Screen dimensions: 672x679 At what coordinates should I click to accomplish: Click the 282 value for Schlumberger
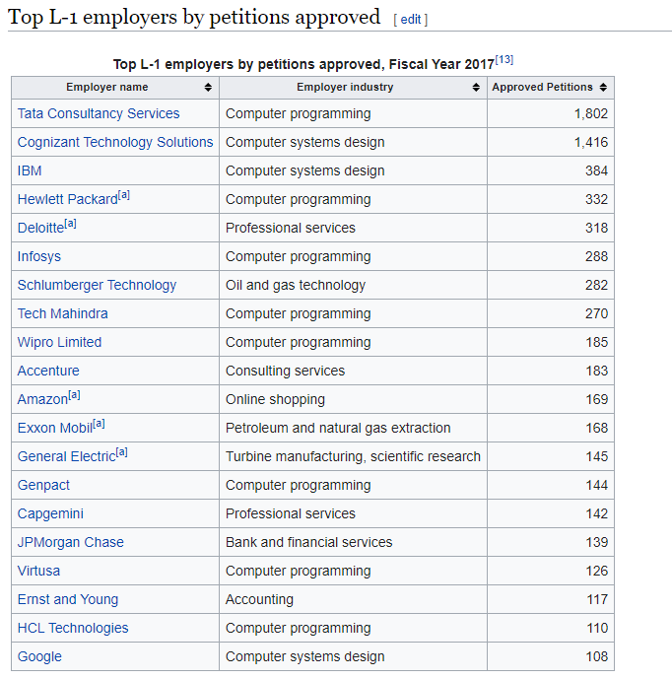pos(596,285)
